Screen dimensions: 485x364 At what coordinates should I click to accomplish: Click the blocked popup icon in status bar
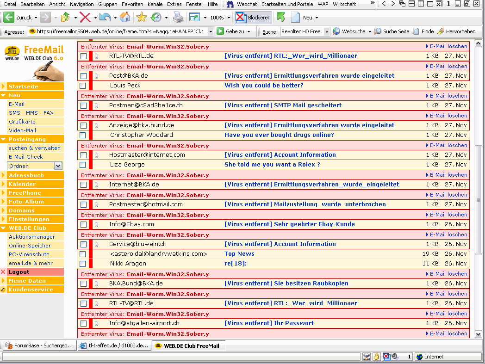[386, 357]
